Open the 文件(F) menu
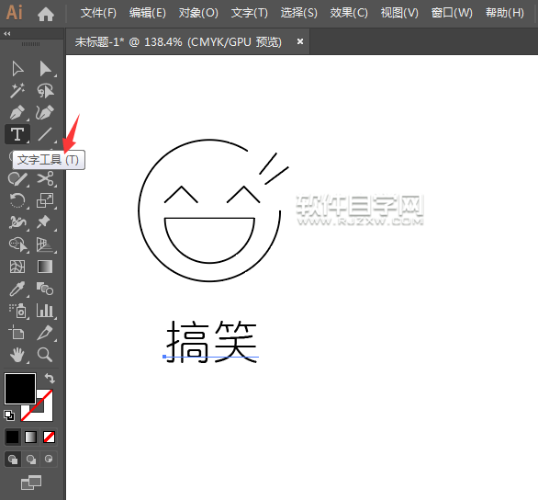538x500 pixels. [x=98, y=13]
